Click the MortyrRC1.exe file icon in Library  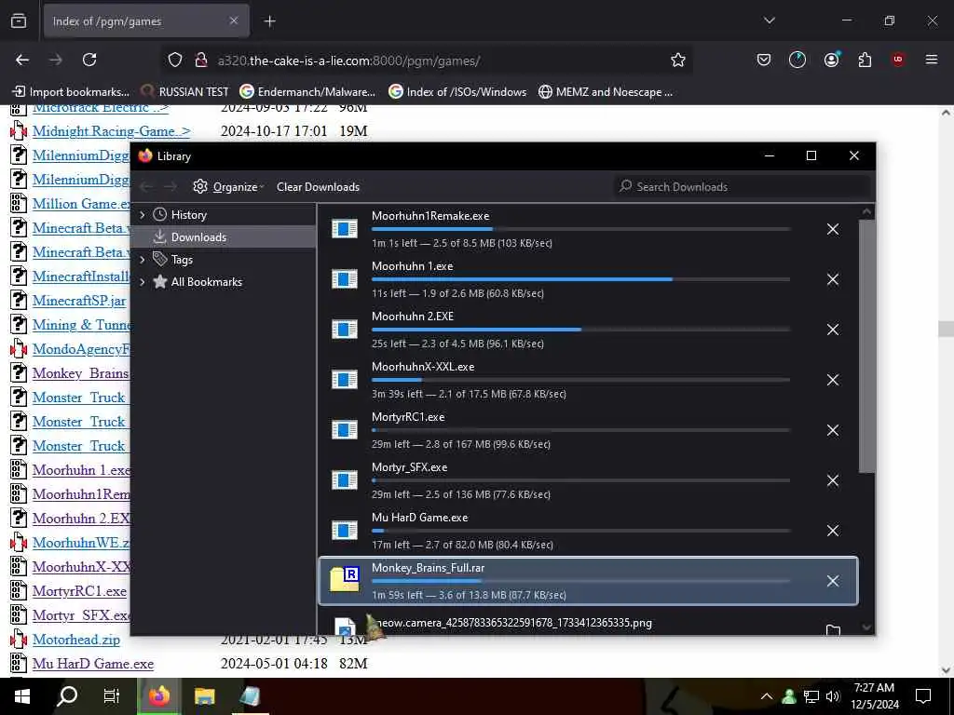pyautogui.click(x=345, y=430)
